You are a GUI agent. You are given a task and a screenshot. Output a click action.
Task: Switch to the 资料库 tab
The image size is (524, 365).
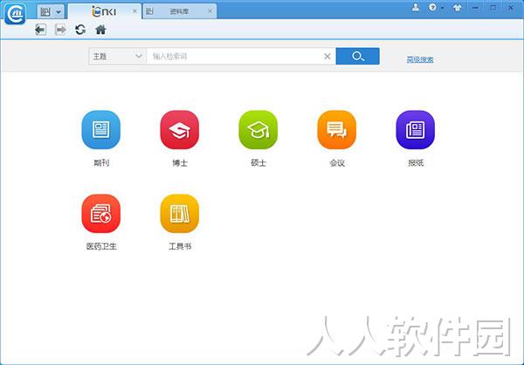[179, 11]
